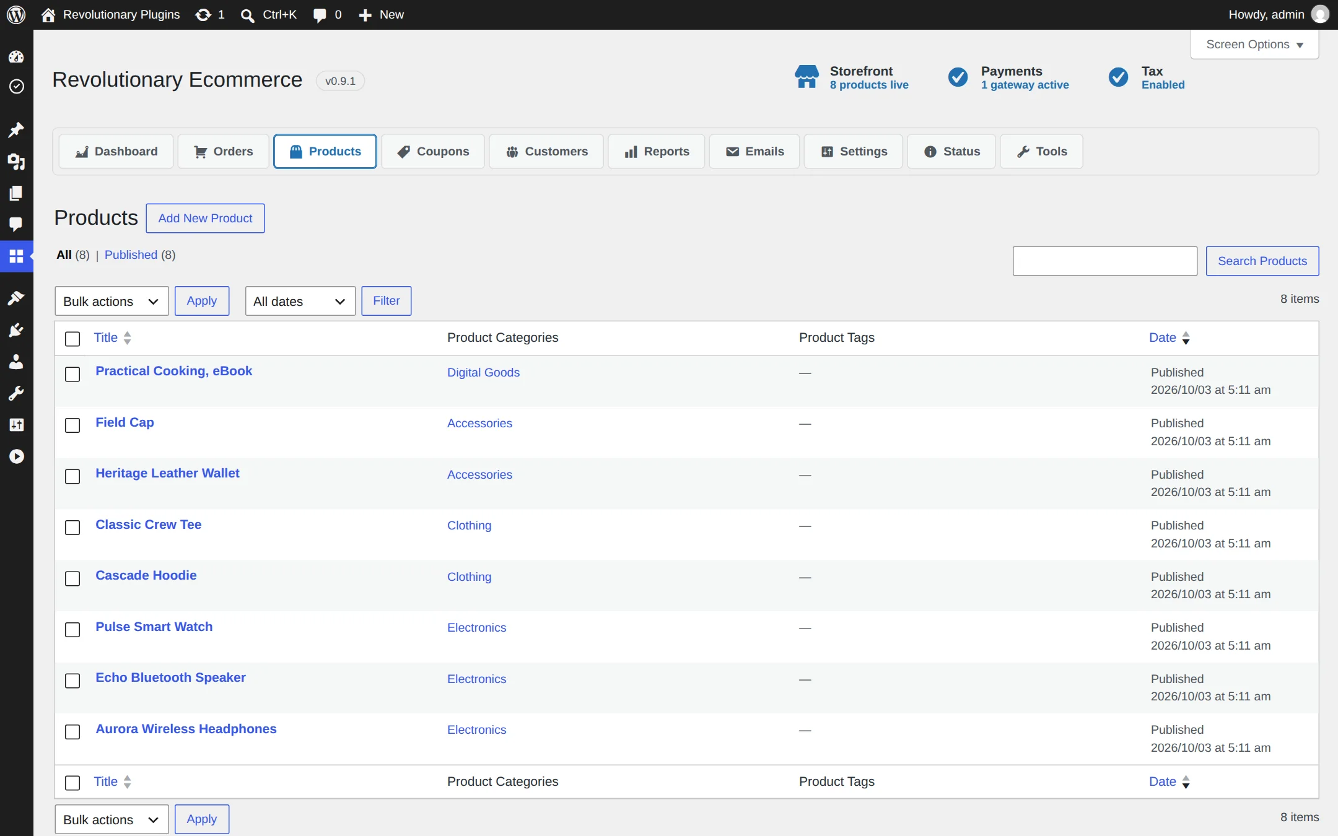
Task: Go to the Reports tab
Action: pyautogui.click(x=656, y=151)
